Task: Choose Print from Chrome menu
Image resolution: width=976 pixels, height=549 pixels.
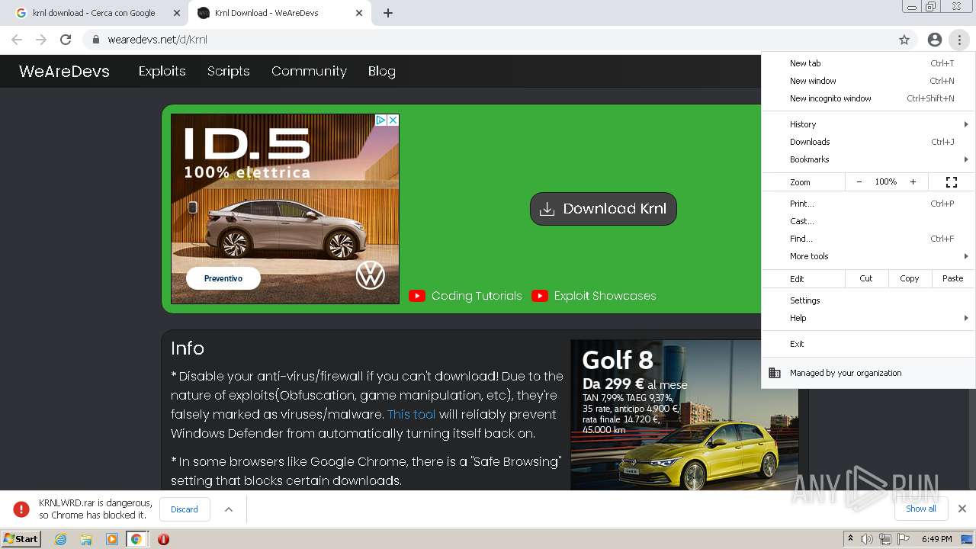Action: pyautogui.click(x=868, y=204)
